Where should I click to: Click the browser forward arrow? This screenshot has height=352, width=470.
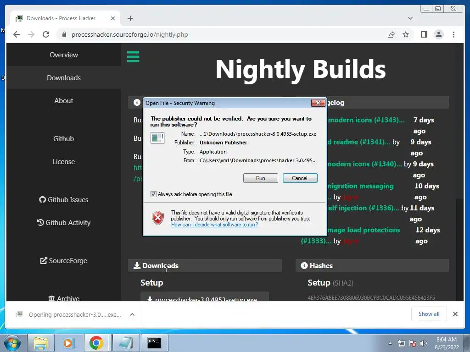pos(31,34)
